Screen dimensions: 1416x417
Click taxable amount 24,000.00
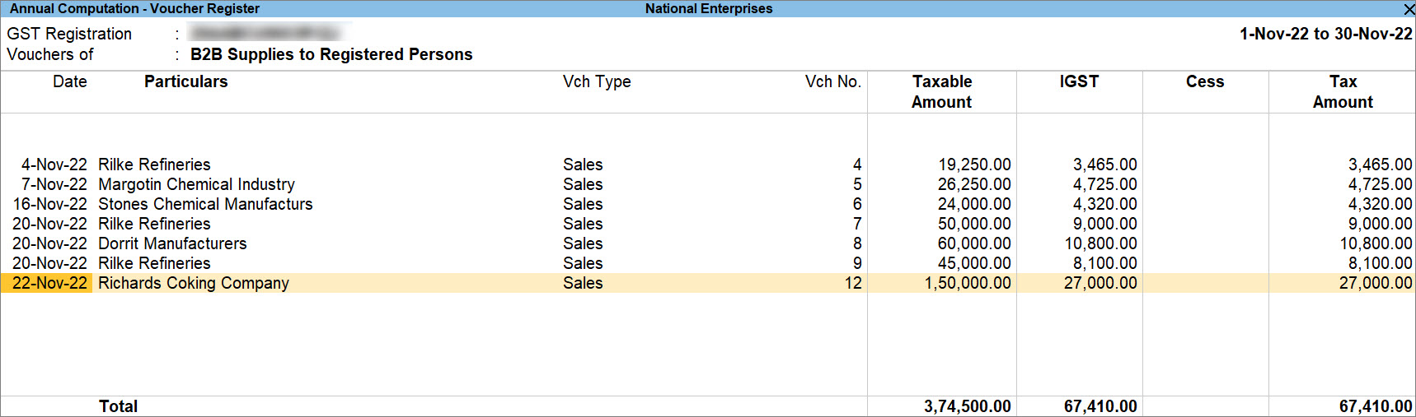point(974,204)
